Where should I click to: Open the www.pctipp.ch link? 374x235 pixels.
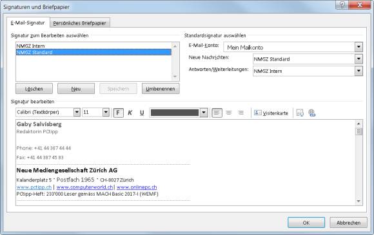coord(34,187)
